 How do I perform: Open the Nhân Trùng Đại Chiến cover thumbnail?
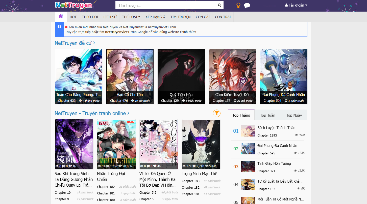[x=116, y=144]
